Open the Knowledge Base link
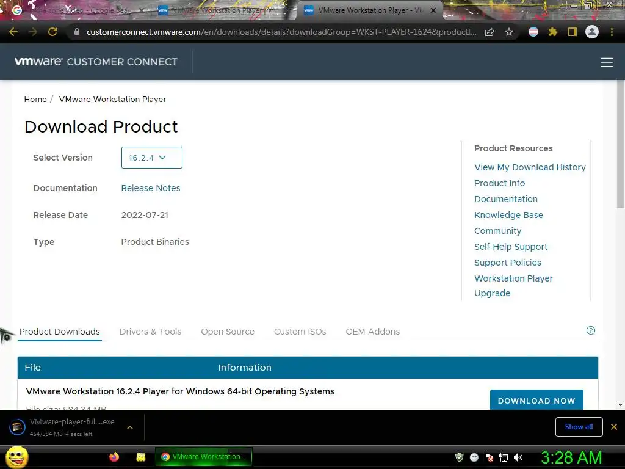 point(508,215)
